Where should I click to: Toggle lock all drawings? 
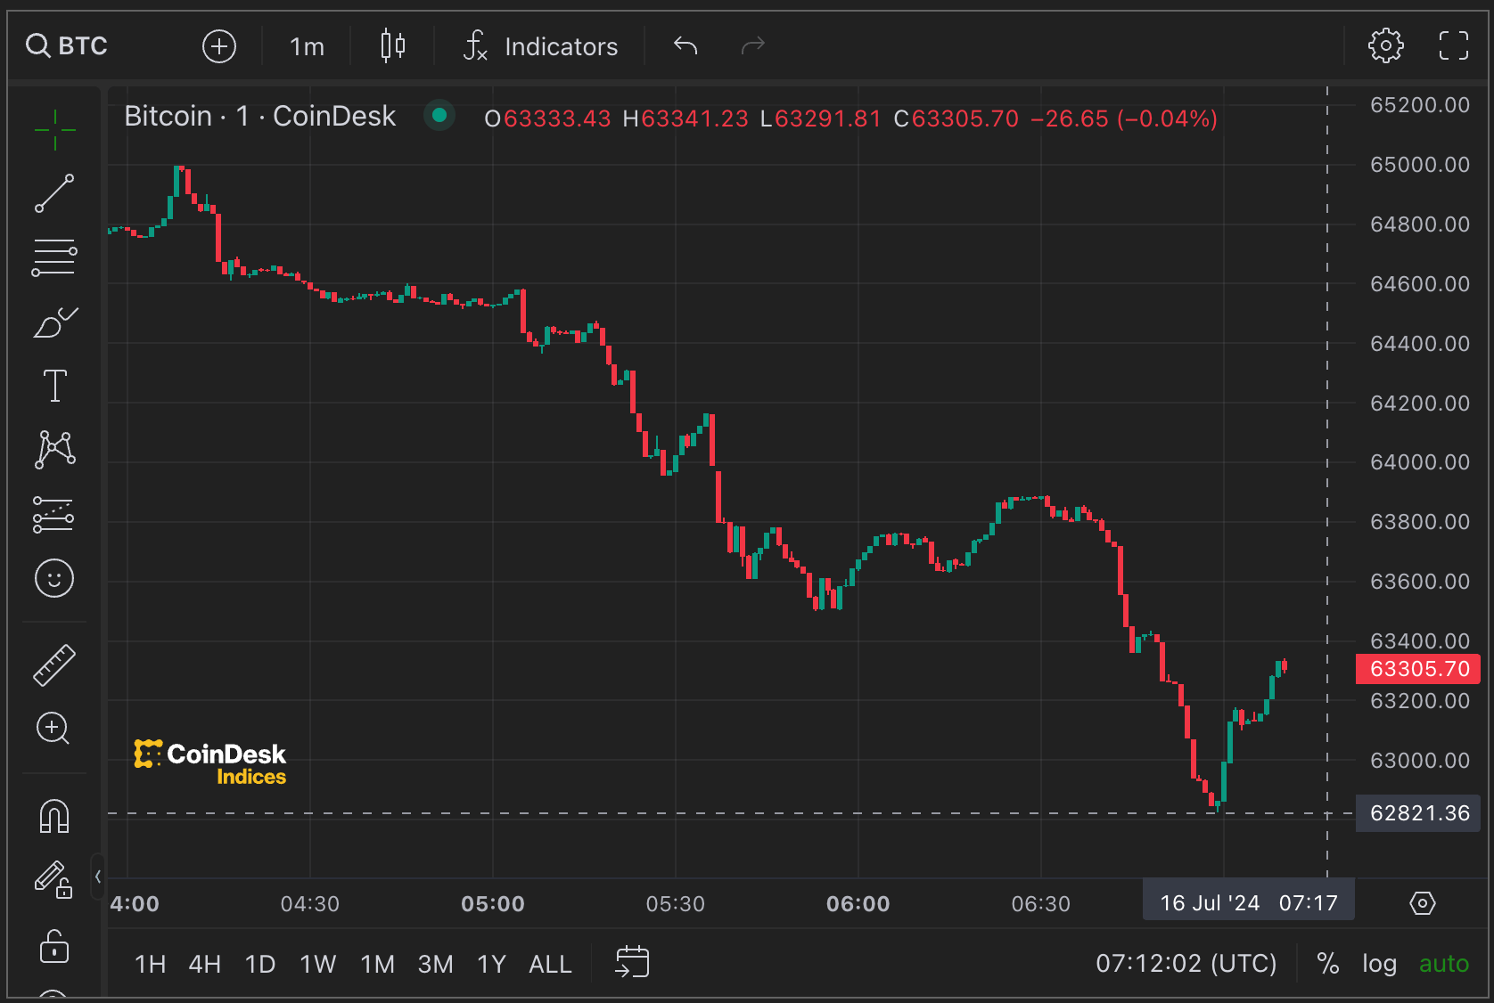pyautogui.click(x=54, y=945)
